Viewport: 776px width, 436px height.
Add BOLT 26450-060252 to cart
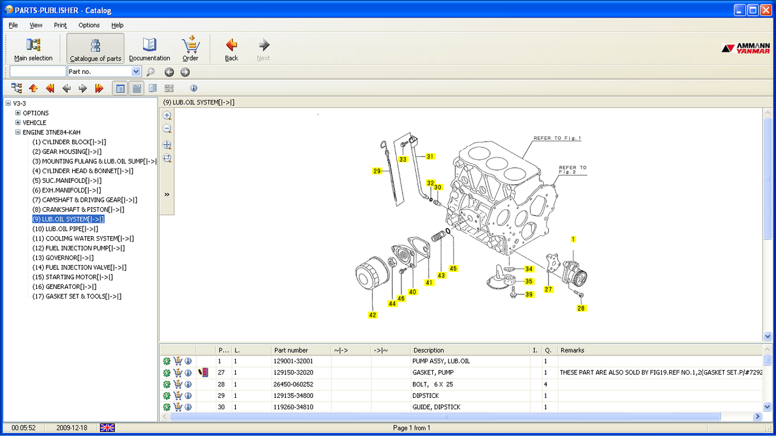(x=178, y=384)
